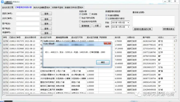The width and height of the screenshot is (180, 102).
Task: Click the horizontal scrollbar left arrow
Action: click(x=4, y=95)
